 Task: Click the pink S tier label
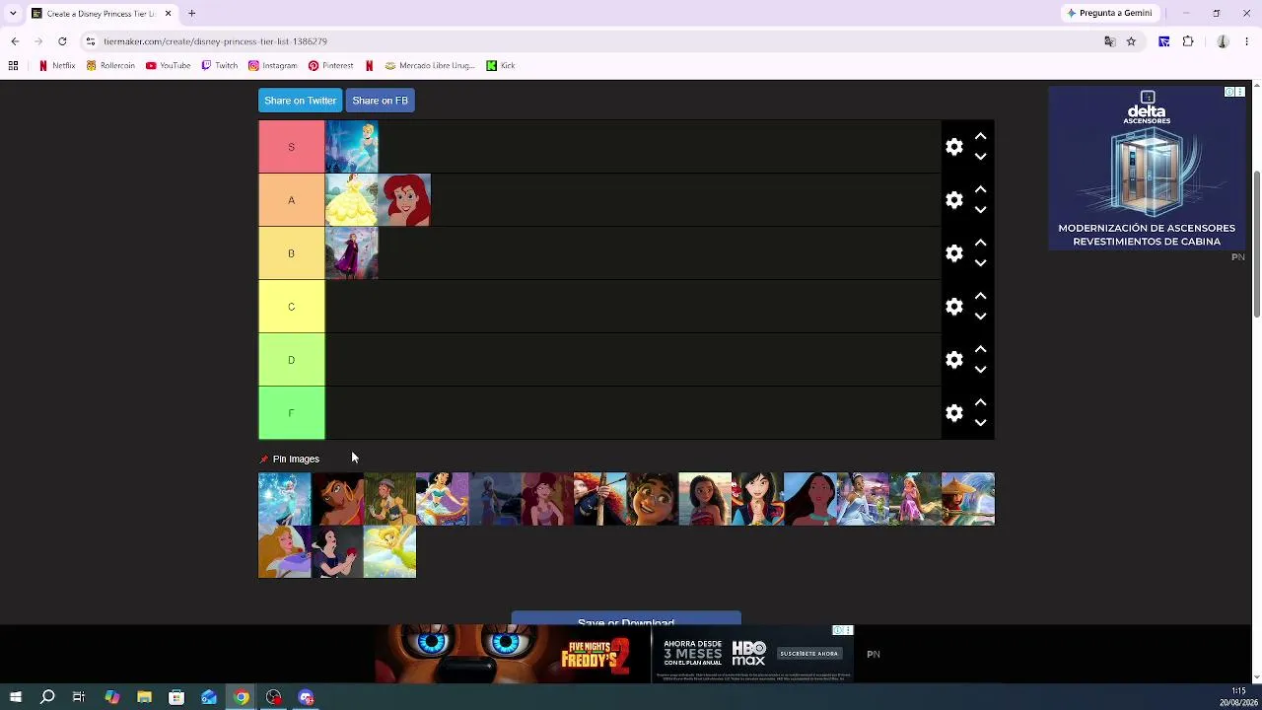click(292, 147)
